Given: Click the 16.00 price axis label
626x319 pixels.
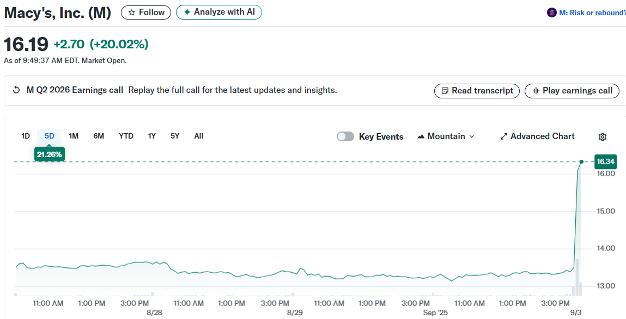Looking at the screenshot, I should tap(606, 174).
